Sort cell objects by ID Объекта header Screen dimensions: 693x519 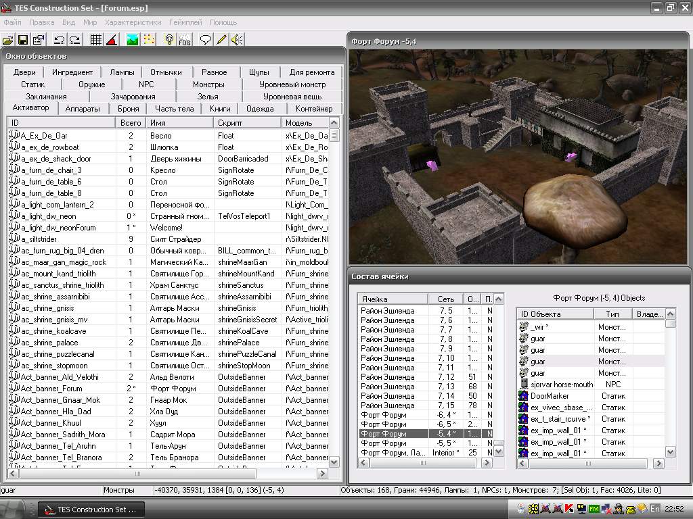555,314
